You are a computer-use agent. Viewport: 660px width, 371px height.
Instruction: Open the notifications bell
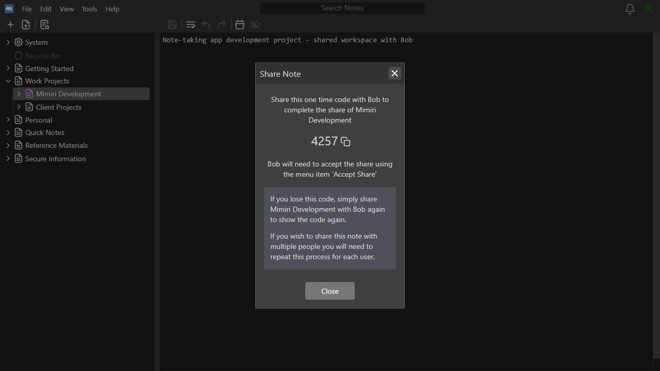630,9
